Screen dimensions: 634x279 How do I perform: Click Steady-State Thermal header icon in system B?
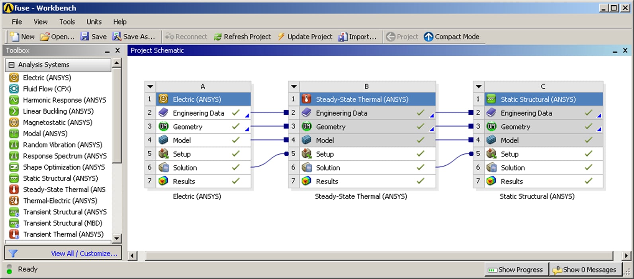(306, 99)
